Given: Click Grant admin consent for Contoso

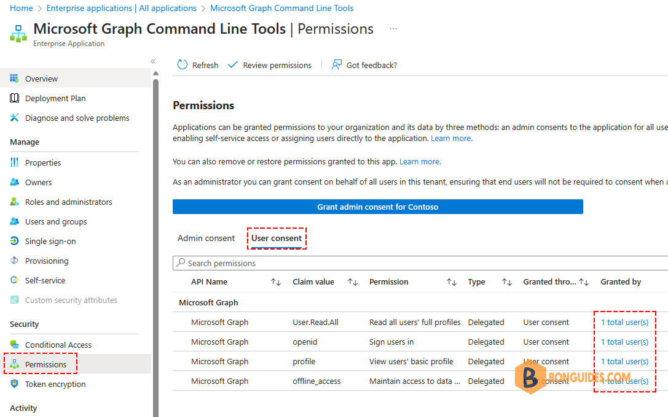Looking at the screenshot, I should [x=377, y=207].
